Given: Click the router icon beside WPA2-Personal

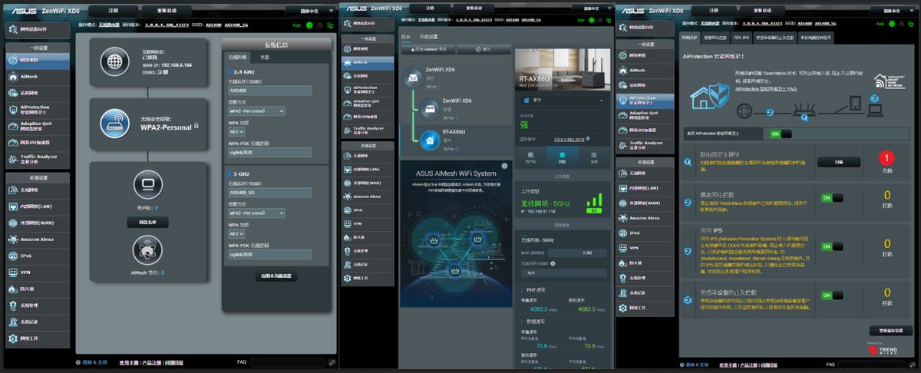Looking at the screenshot, I should click(116, 123).
